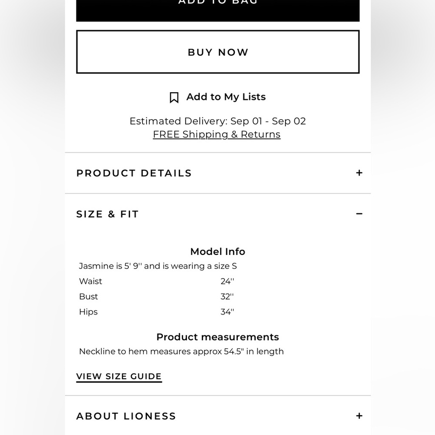Click the Model Info heading
The image size is (435, 435).
point(218,251)
